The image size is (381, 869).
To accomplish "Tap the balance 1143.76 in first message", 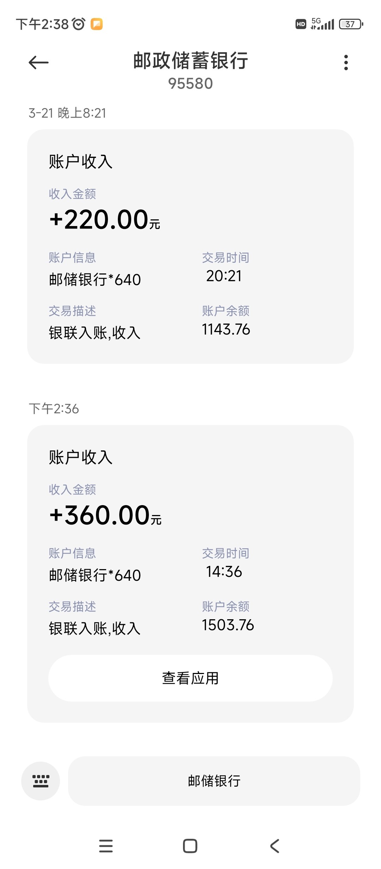I will coord(226,329).
